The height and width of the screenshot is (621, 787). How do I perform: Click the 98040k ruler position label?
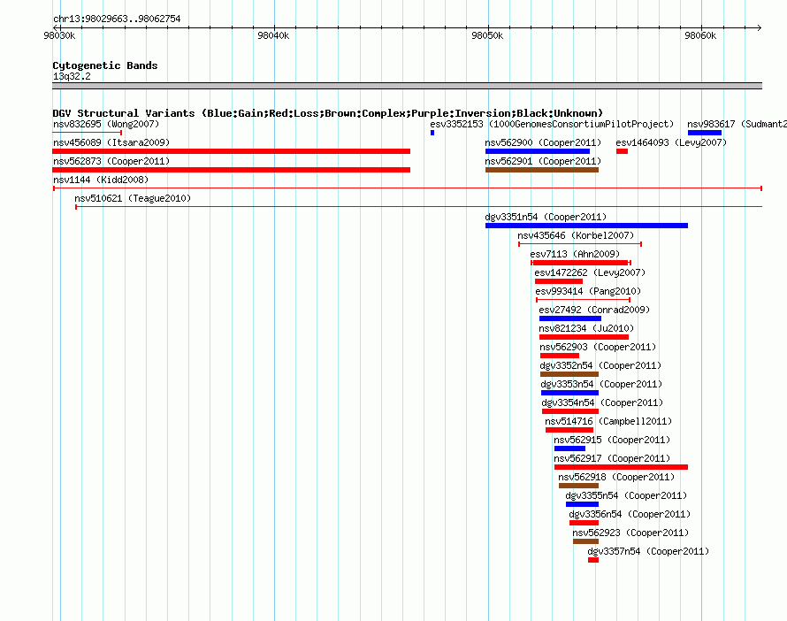click(273, 35)
